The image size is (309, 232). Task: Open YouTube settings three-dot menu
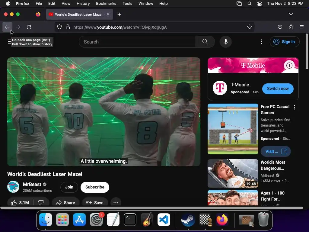pyautogui.click(x=261, y=42)
